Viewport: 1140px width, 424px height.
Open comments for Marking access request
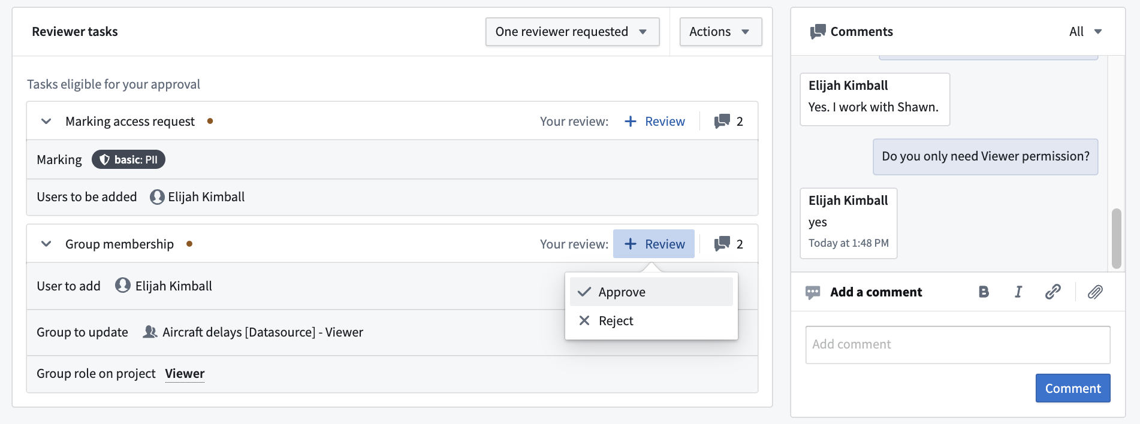point(728,122)
